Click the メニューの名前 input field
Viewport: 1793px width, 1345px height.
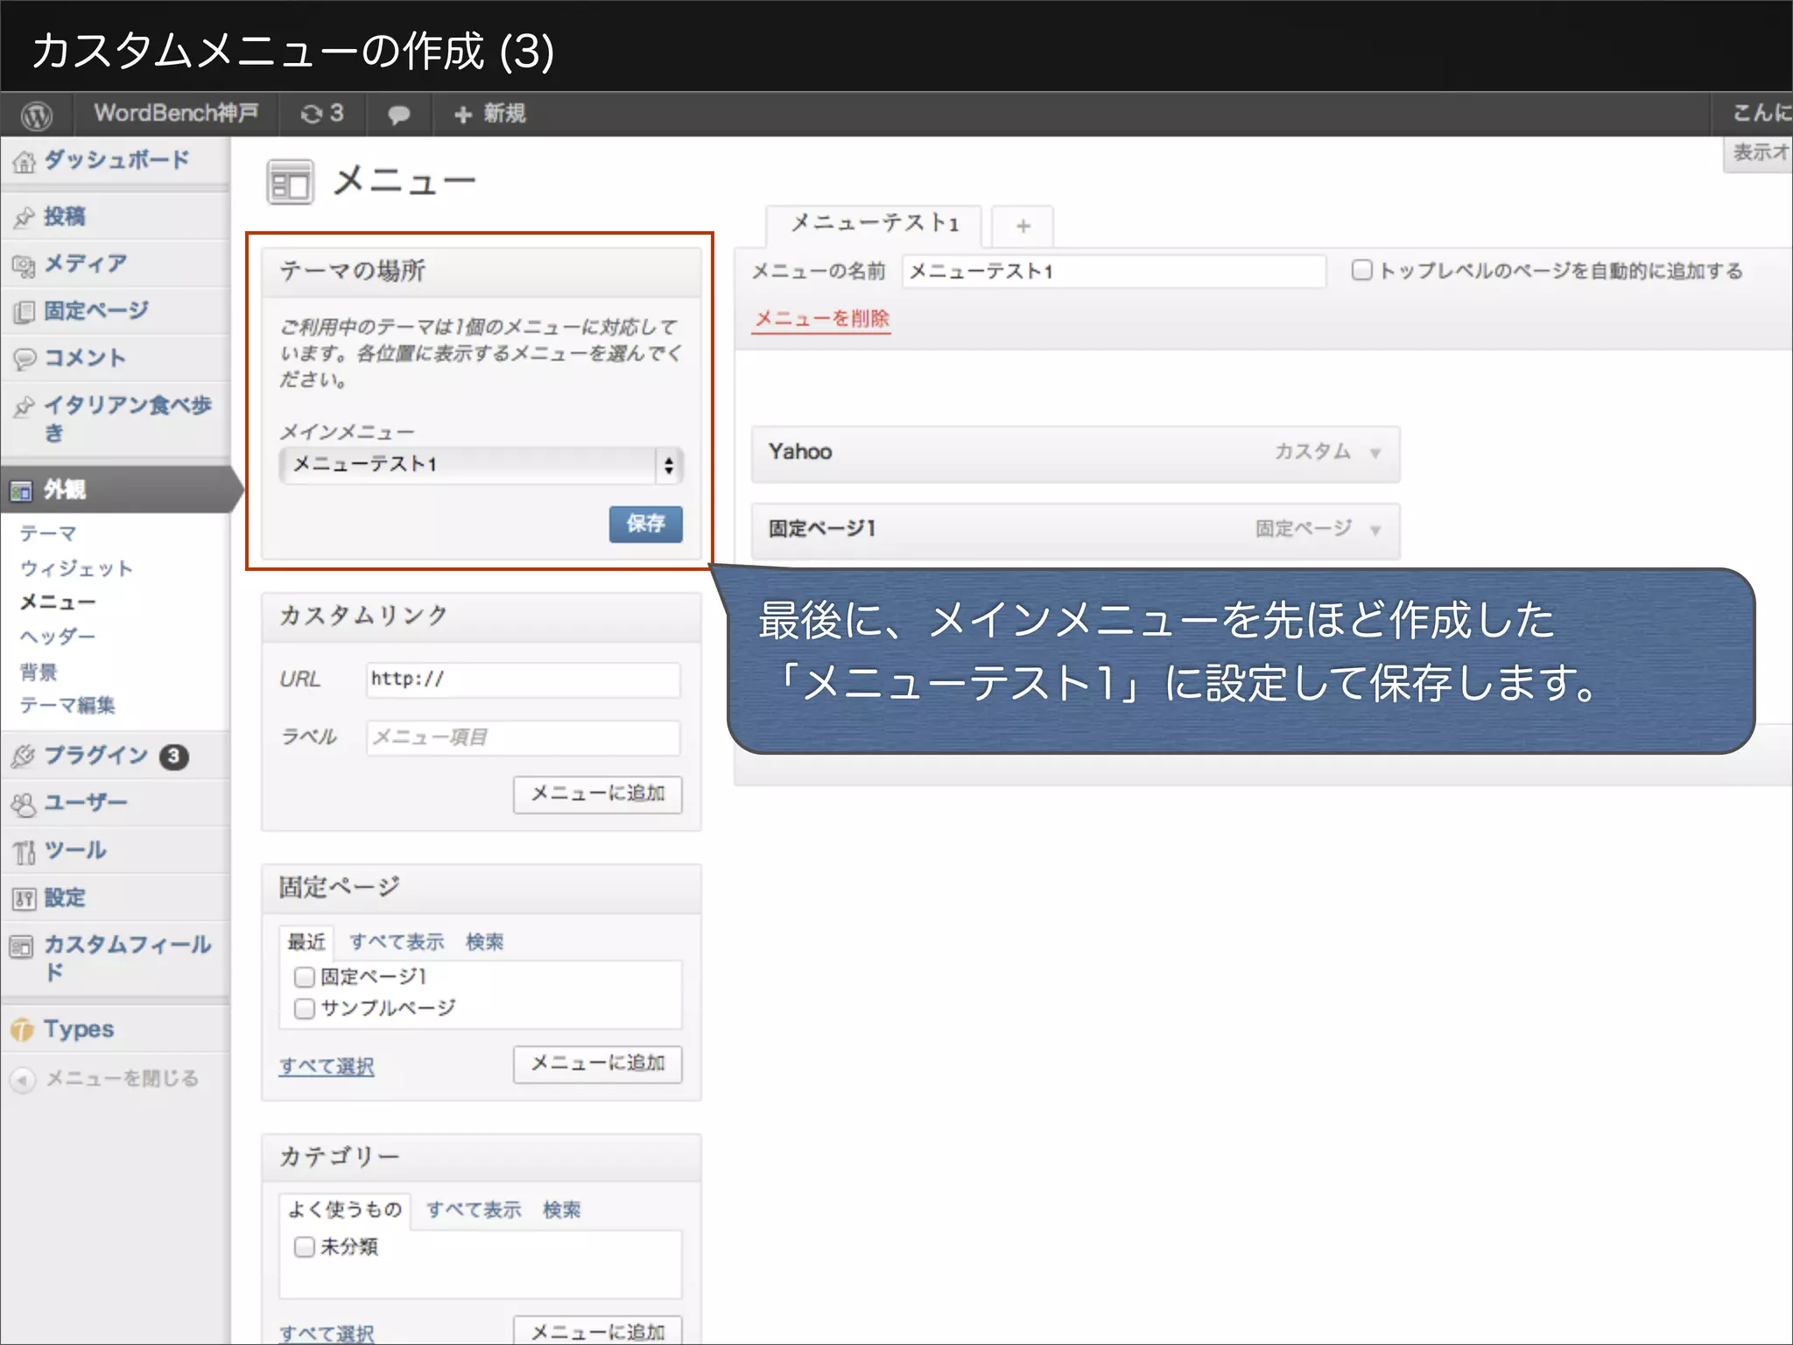click(1114, 271)
